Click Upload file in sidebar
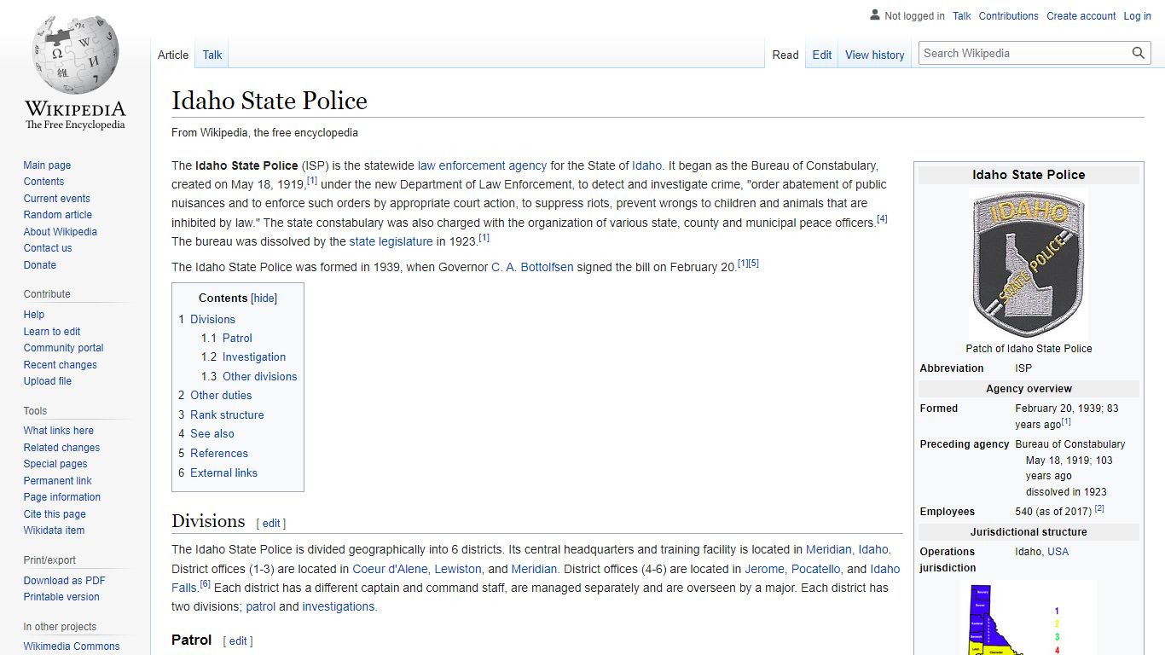 (x=47, y=381)
